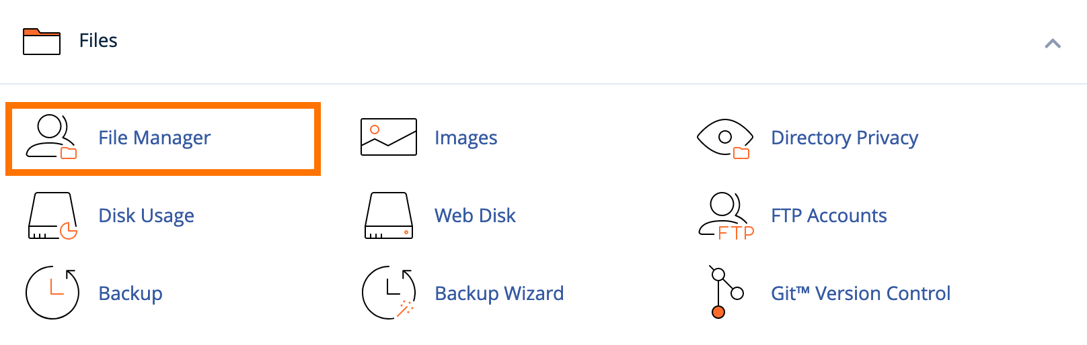Viewport: 1087px width, 345px height.
Task: Open Git Version Control link
Action: (860, 293)
